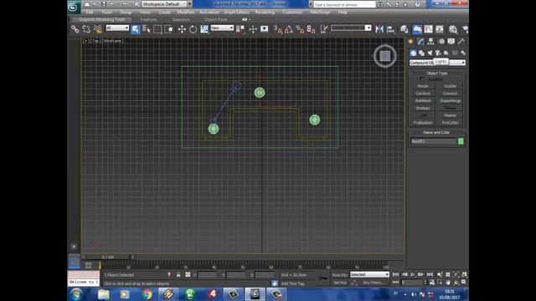The width and height of the screenshot is (536, 301).
Task: Open the Rendering menu
Action: point(265,12)
